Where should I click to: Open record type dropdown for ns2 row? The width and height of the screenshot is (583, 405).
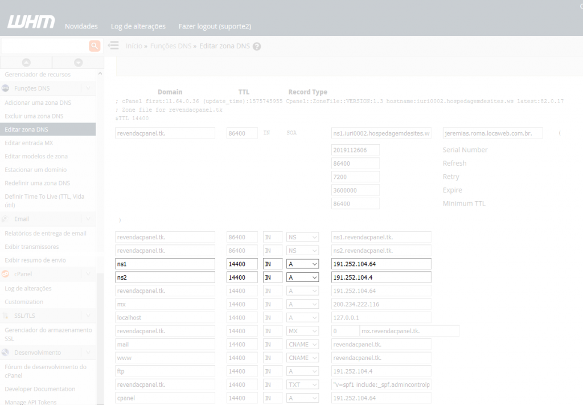(x=303, y=277)
